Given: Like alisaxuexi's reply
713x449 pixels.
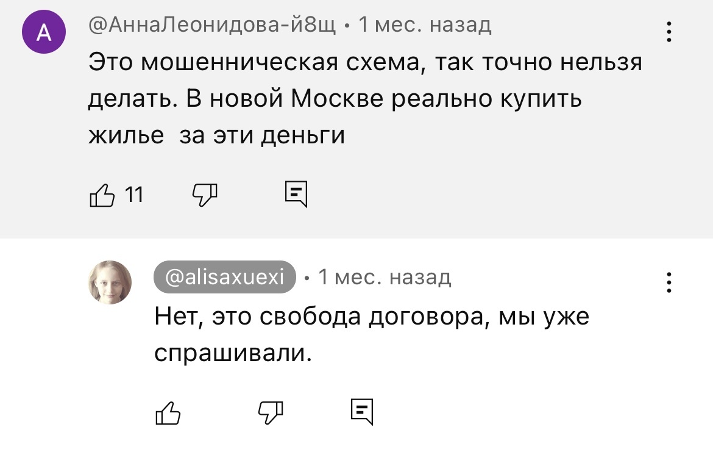Looking at the screenshot, I should click(169, 413).
